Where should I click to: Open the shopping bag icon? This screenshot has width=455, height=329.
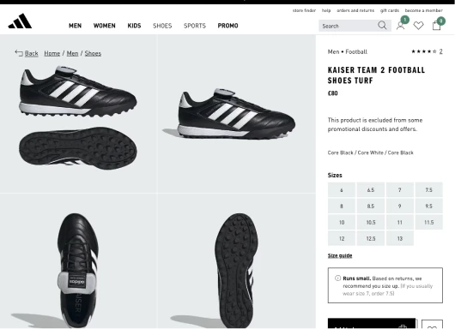[x=436, y=26]
